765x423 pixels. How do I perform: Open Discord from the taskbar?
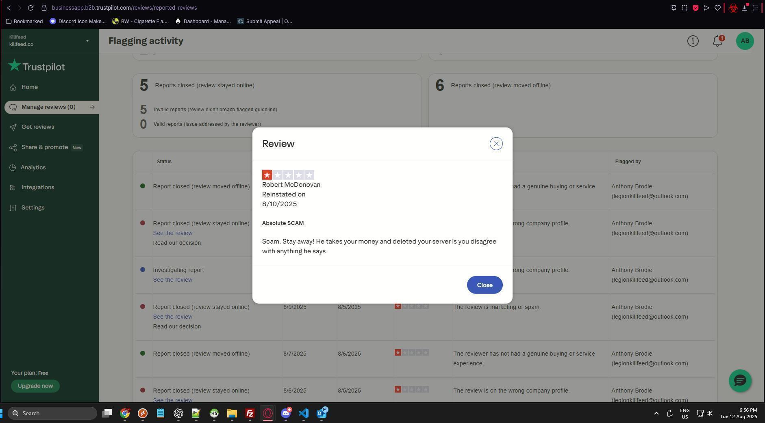(x=286, y=413)
